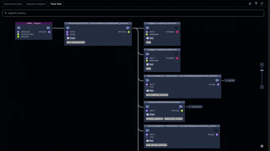
Task: Focus the search events field
Action: point(133,13)
